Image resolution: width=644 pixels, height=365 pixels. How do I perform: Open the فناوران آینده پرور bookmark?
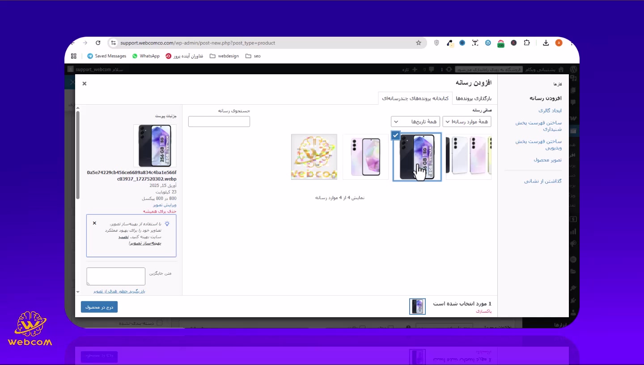pos(184,56)
